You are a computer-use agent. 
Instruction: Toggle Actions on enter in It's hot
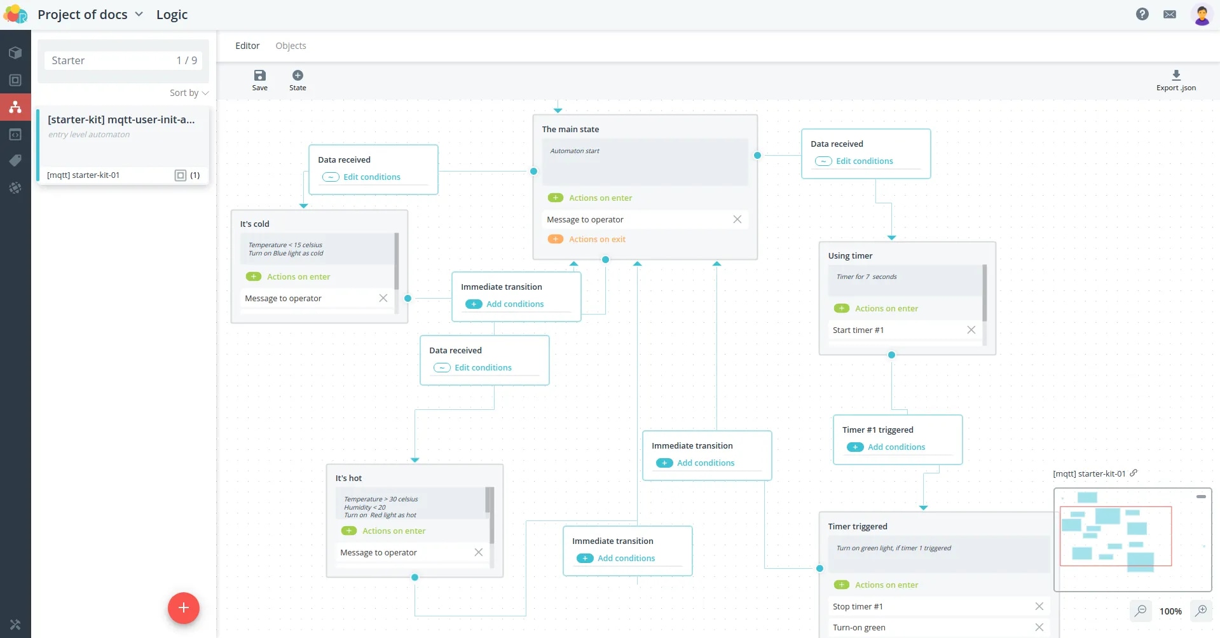click(349, 531)
